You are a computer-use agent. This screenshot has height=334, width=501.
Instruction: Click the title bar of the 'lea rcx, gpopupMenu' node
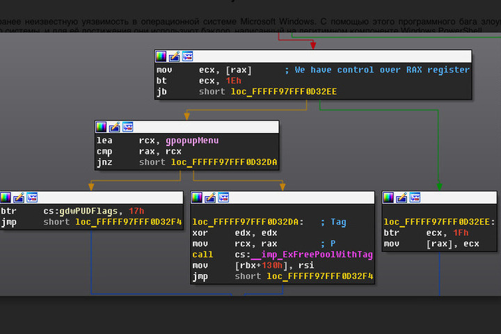pos(187,127)
